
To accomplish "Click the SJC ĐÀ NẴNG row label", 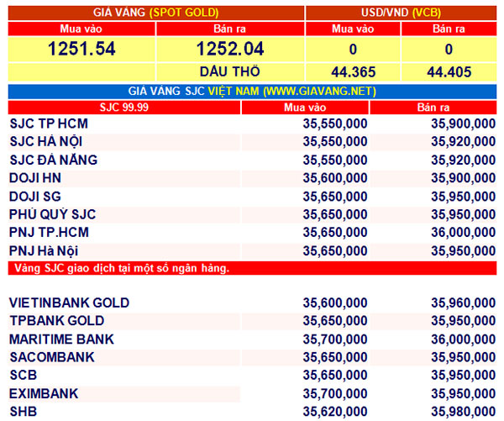I will 53,160.
